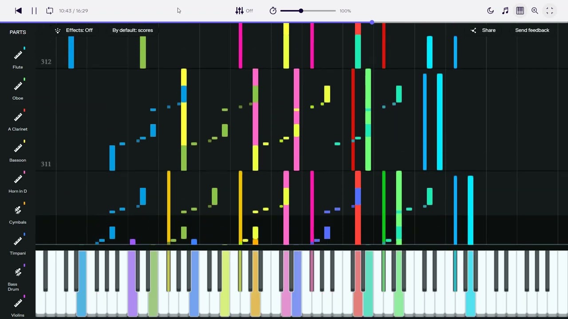The image size is (568, 319).
Task: Open the By default: scores option
Action: (x=132, y=30)
